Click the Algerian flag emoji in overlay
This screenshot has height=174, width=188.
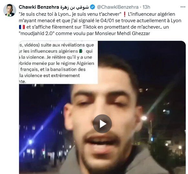coord(82,51)
